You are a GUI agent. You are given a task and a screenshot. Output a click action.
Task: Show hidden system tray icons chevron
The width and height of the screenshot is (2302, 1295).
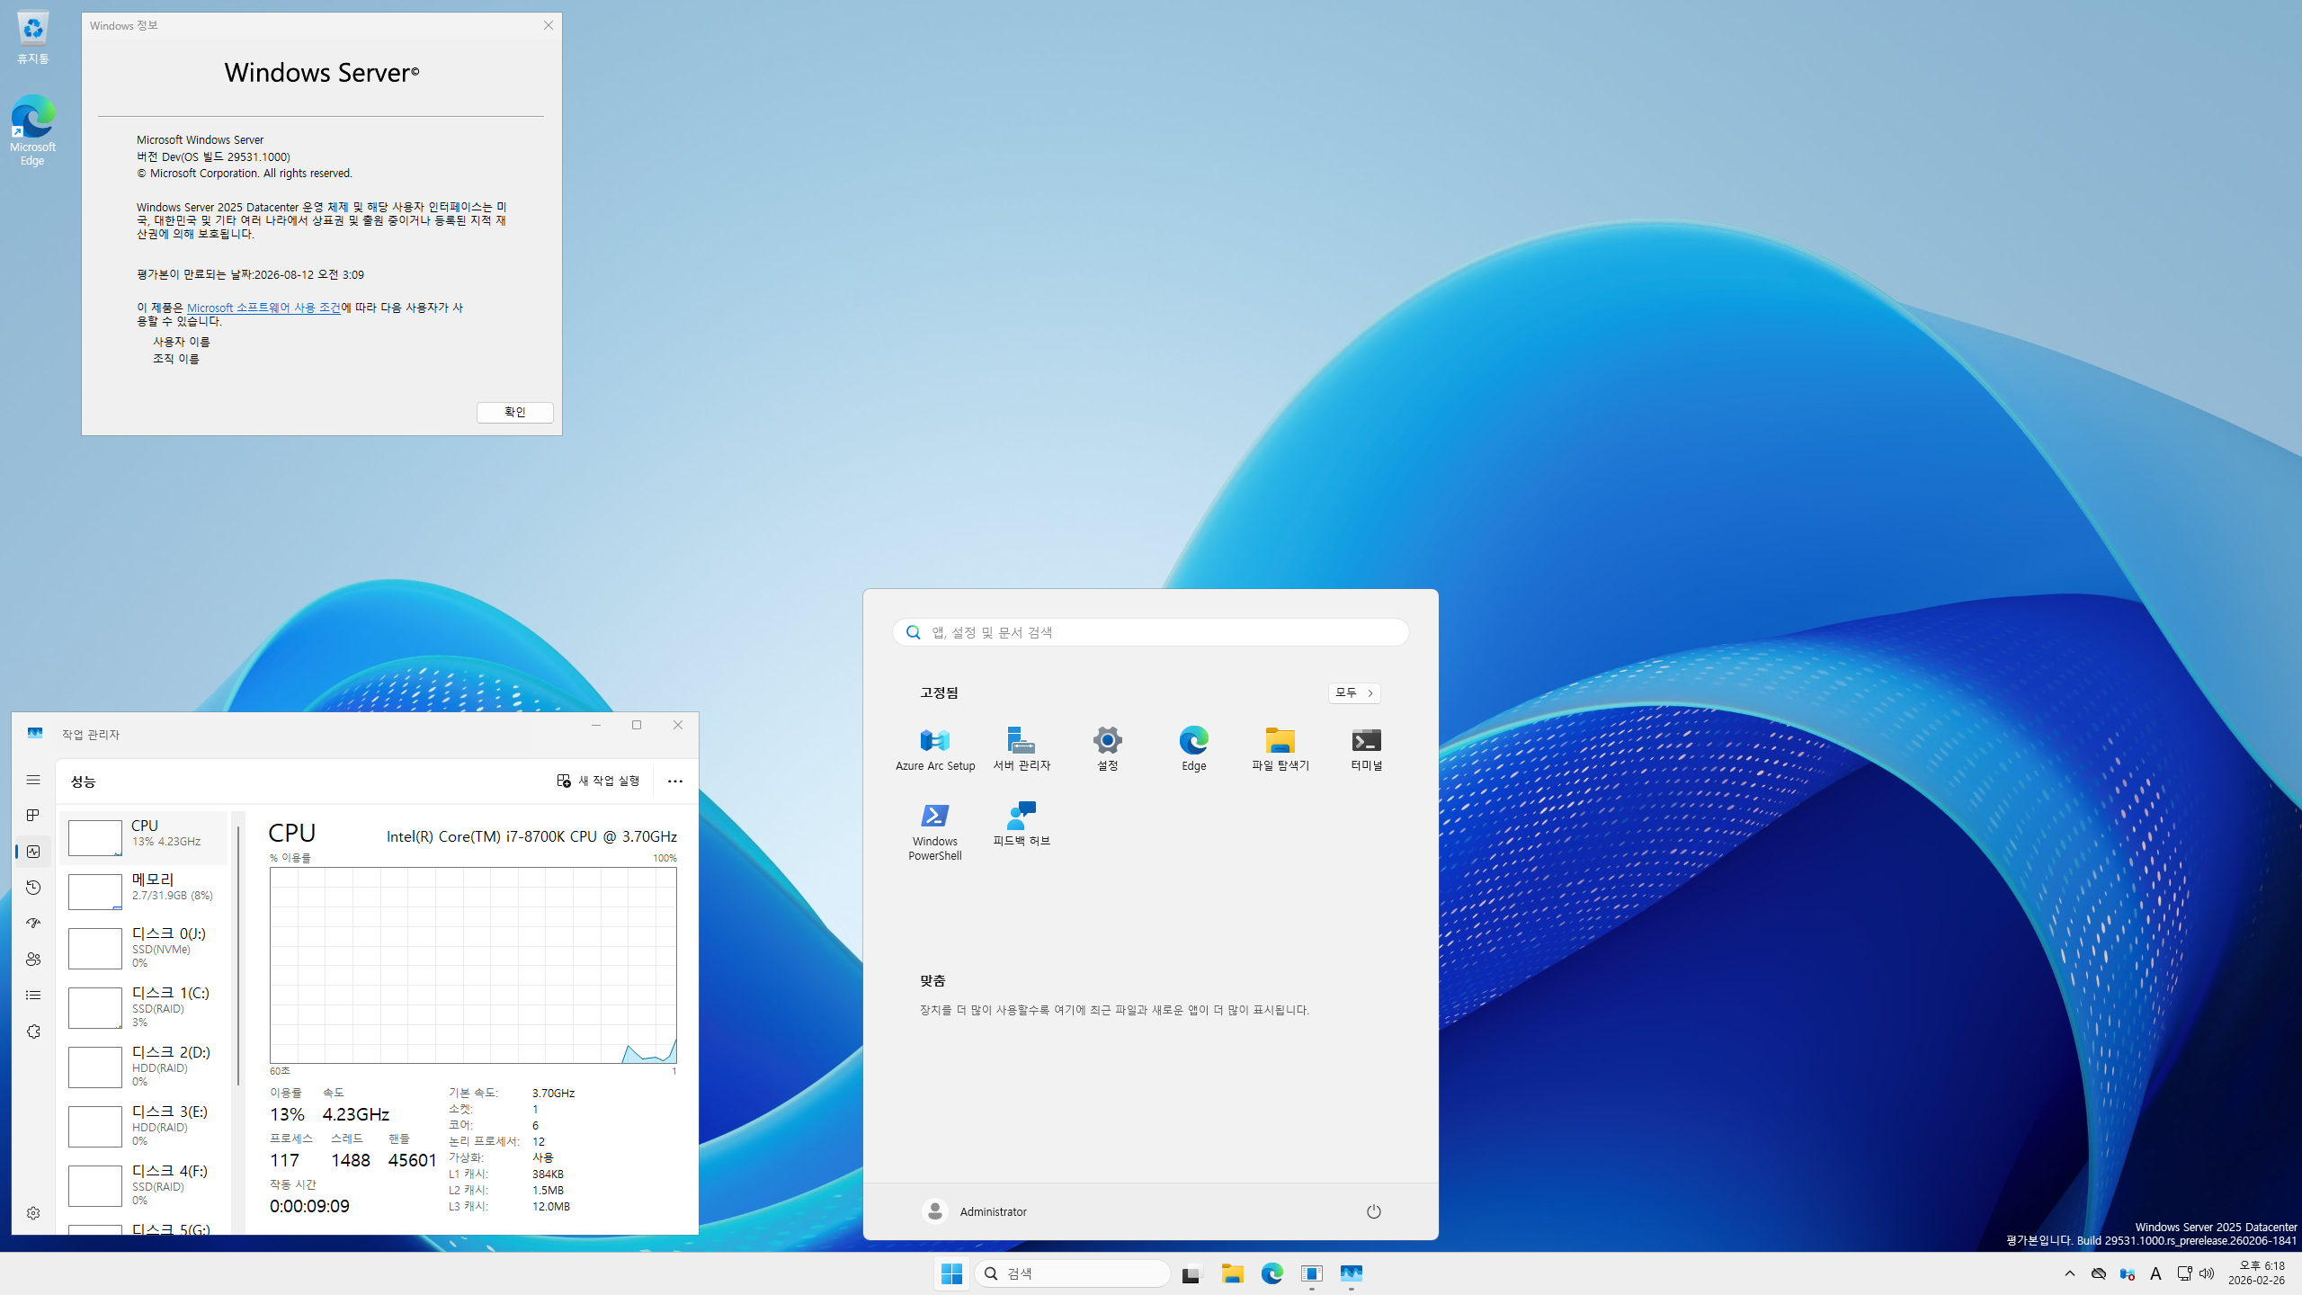[2069, 1273]
